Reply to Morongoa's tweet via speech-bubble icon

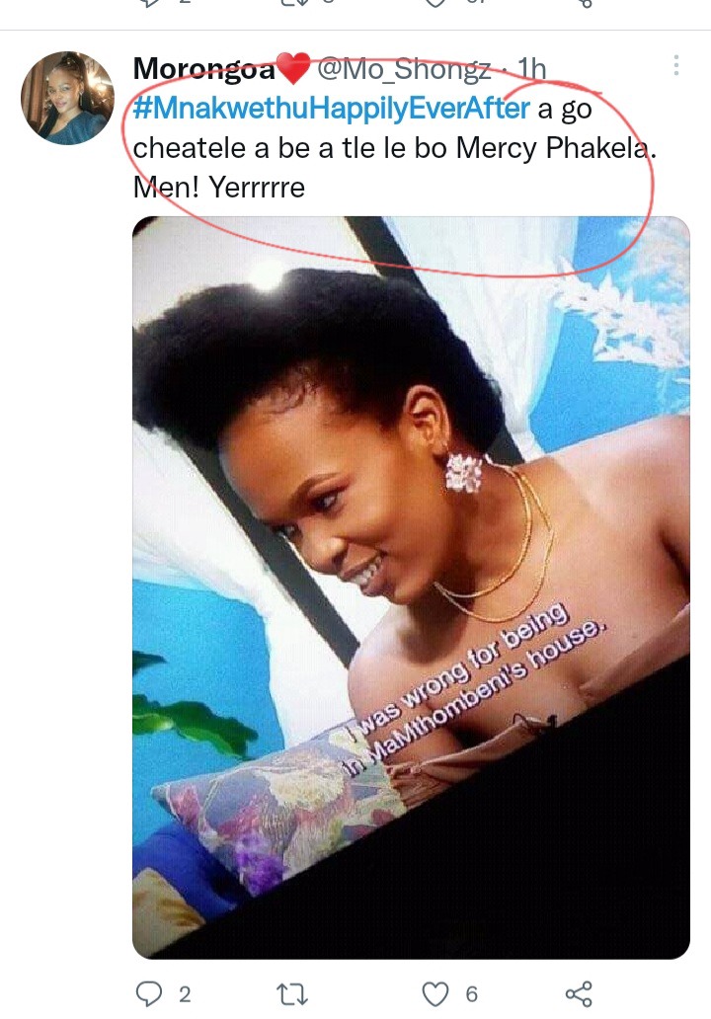[x=149, y=993]
